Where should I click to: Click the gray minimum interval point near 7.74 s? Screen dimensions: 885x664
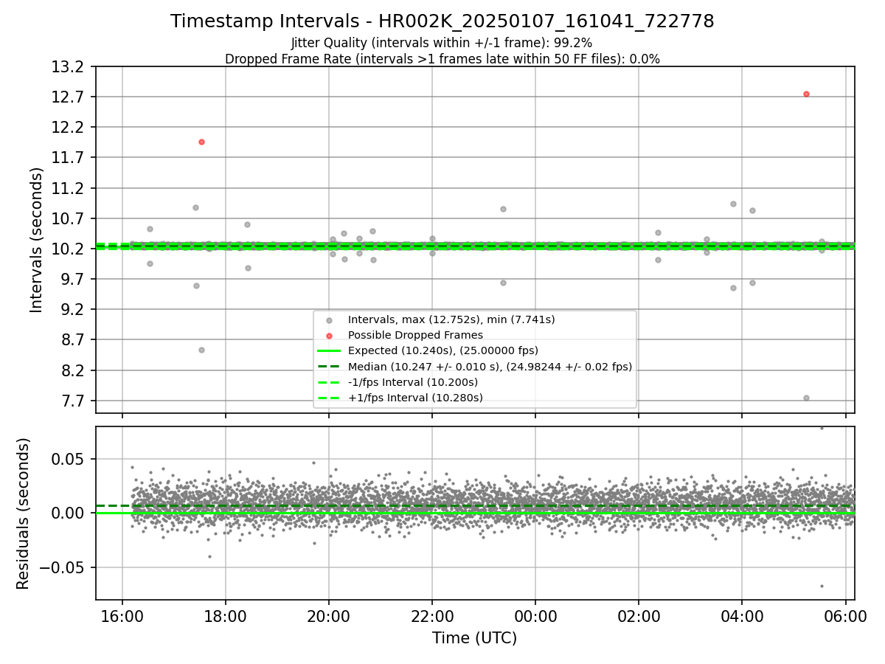tap(806, 398)
